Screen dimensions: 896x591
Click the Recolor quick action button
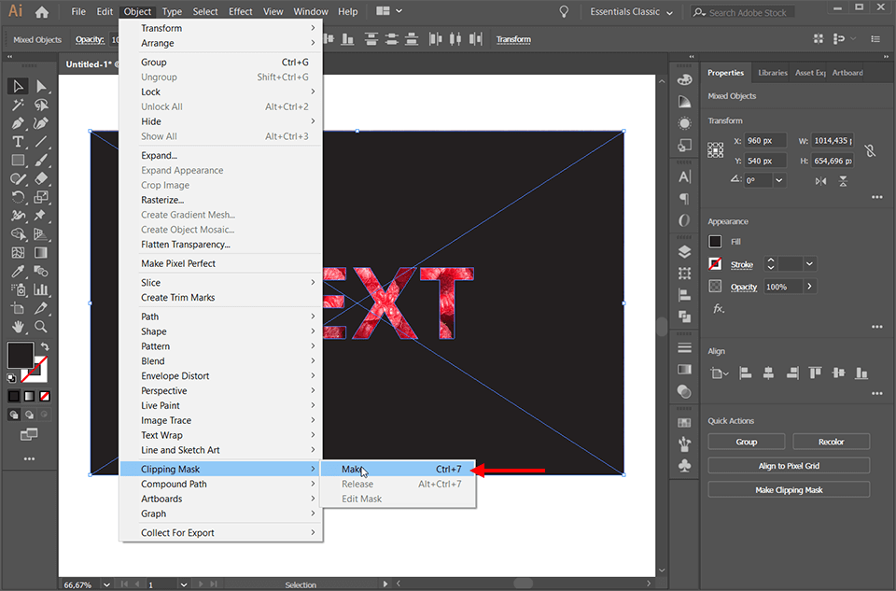(x=831, y=441)
